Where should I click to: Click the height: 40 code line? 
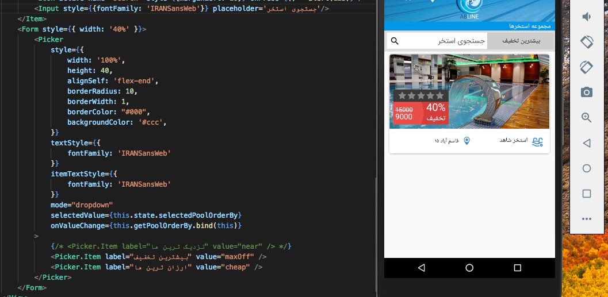(x=90, y=71)
